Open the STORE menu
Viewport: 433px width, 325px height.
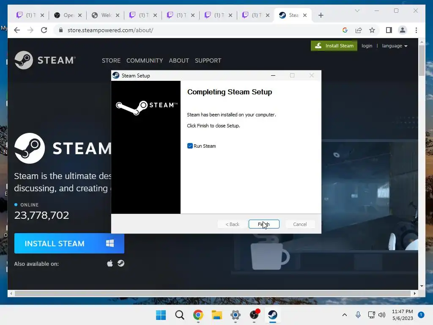tap(111, 61)
